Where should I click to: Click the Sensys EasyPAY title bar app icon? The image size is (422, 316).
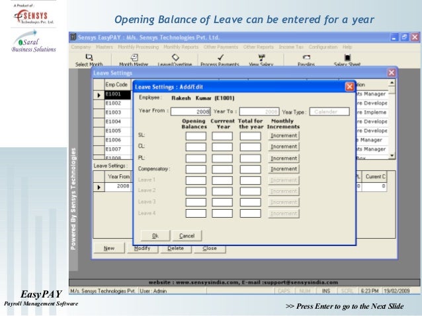[73, 37]
